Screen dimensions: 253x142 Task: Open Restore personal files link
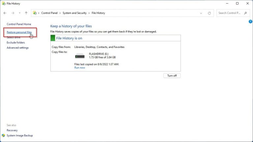point(19,32)
